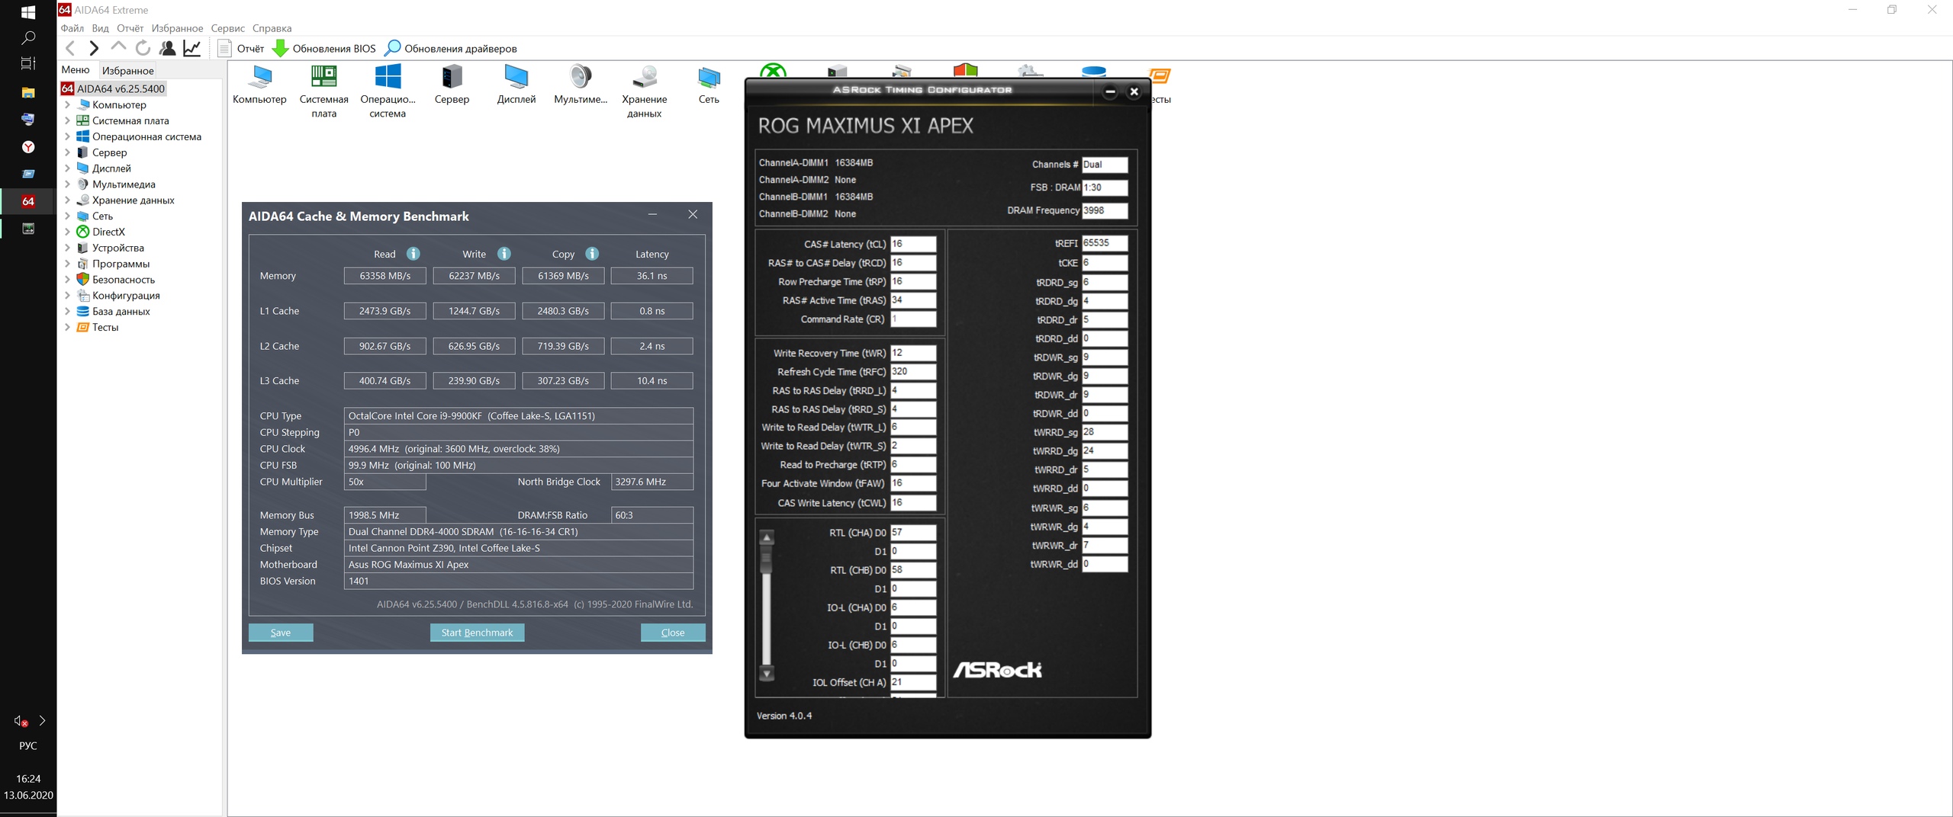This screenshot has height=817, width=1953.
Task: Go back with the toolbar back arrow
Action: coord(70,48)
